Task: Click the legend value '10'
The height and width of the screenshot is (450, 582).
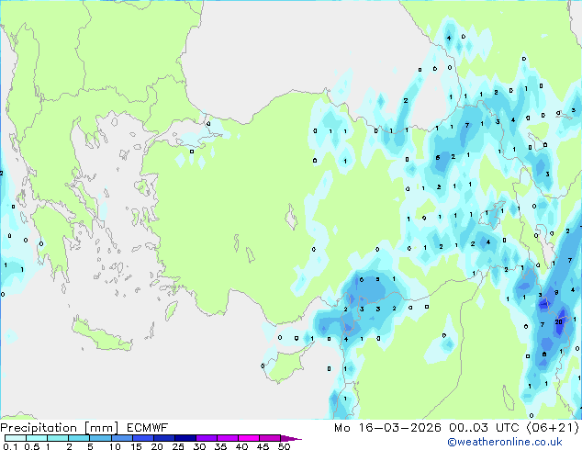Action: click(x=115, y=446)
